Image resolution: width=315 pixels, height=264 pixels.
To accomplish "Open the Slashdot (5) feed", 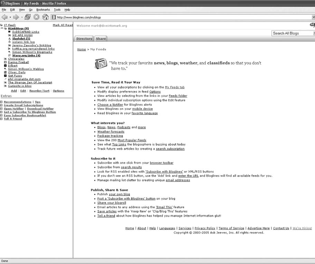I will tap(21, 39).
